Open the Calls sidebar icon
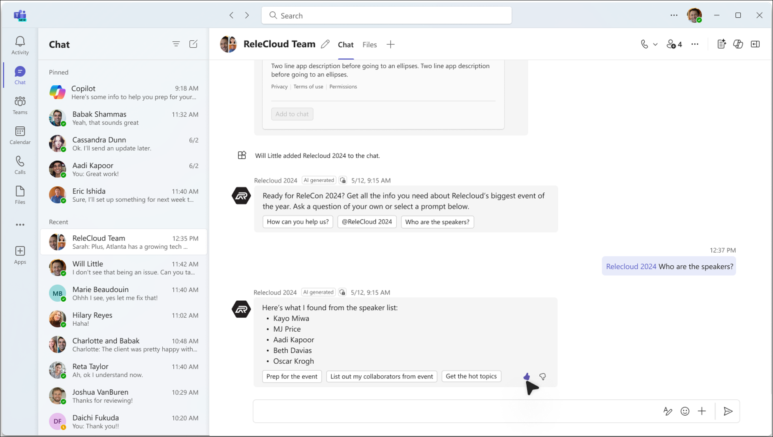The image size is (773, 437). pyautogui.click(x=20, y=165)
